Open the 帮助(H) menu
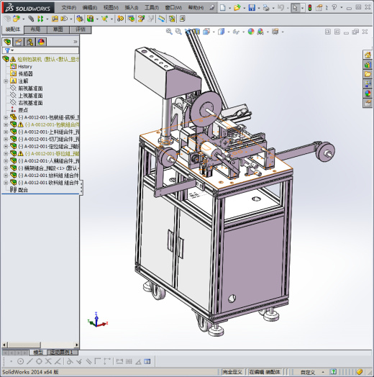374x377 pixels. coord(196,8)
